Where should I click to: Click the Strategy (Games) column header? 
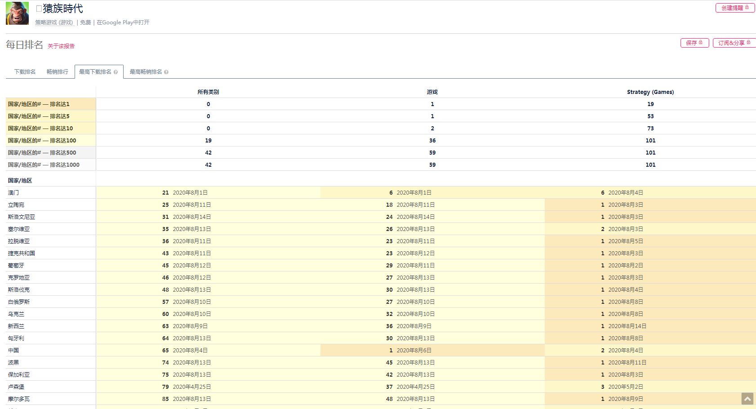coord(650,92)
